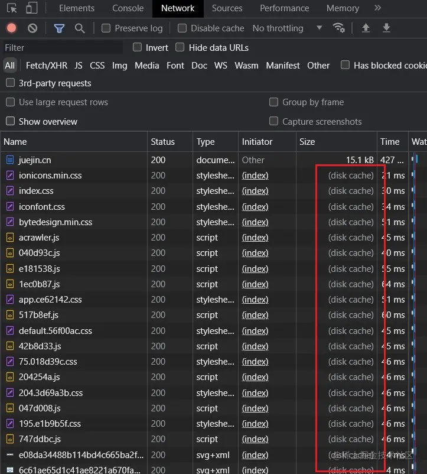Enable Disable cache checkbox
This screenshot has height=474, width=427.
[182, 28]
